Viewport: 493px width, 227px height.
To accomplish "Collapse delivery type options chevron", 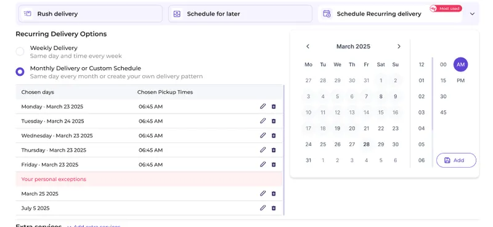I will [472, 14].
